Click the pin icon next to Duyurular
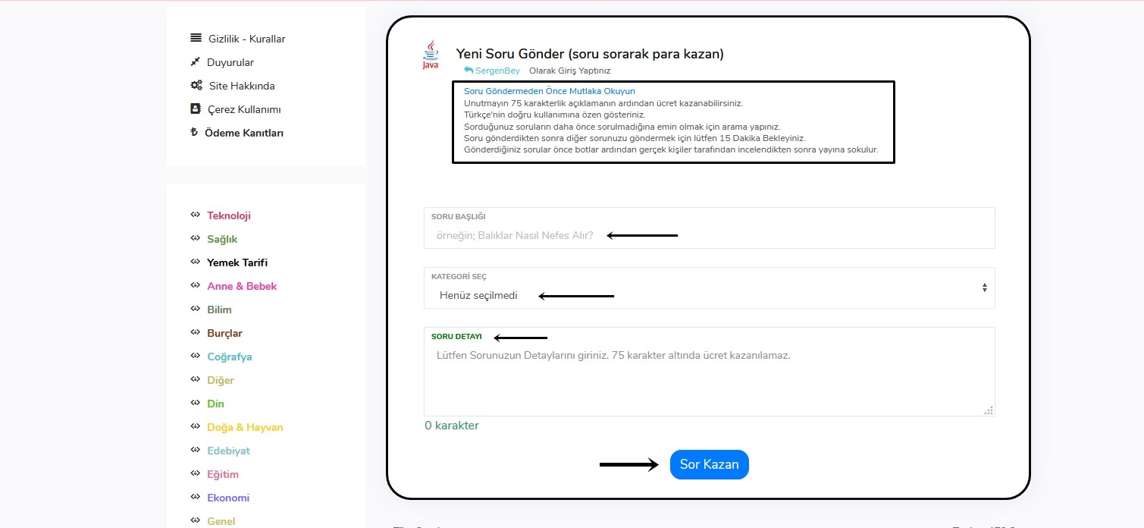 click(195, 61)
